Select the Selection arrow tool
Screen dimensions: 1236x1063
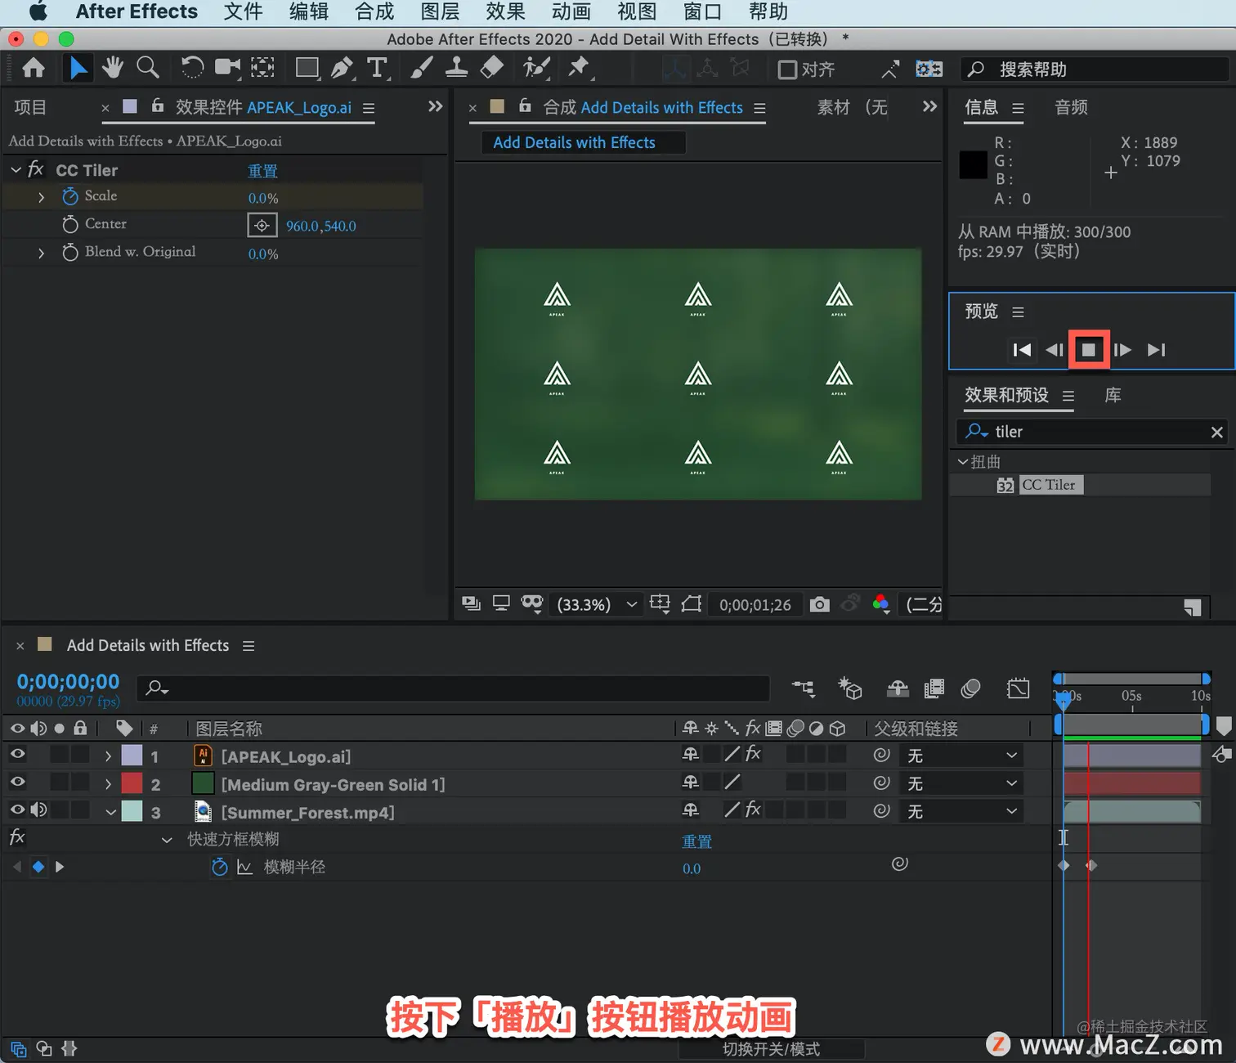[x=78, y=68]
